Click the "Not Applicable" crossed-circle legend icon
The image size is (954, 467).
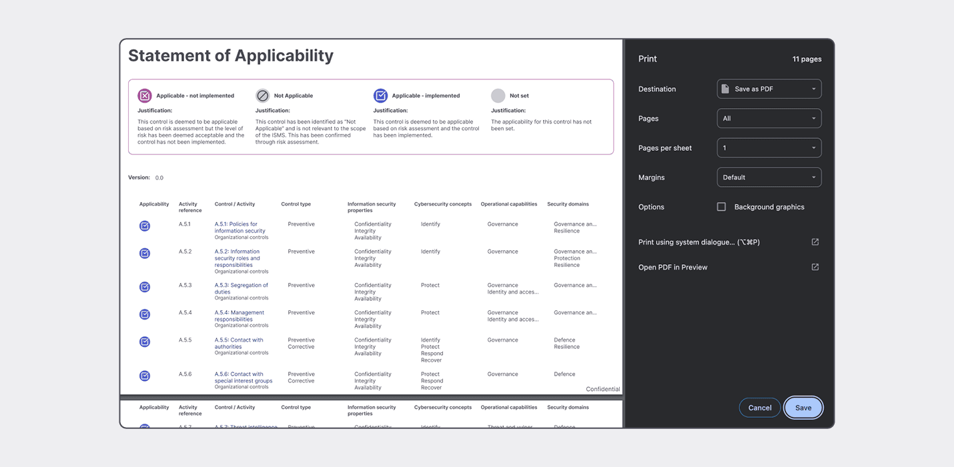coord(262,95)
